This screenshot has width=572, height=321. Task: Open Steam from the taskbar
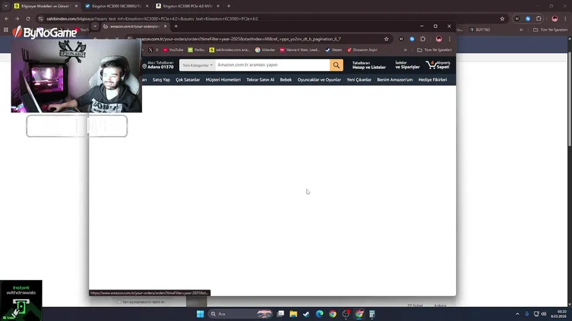coord(306,314)
